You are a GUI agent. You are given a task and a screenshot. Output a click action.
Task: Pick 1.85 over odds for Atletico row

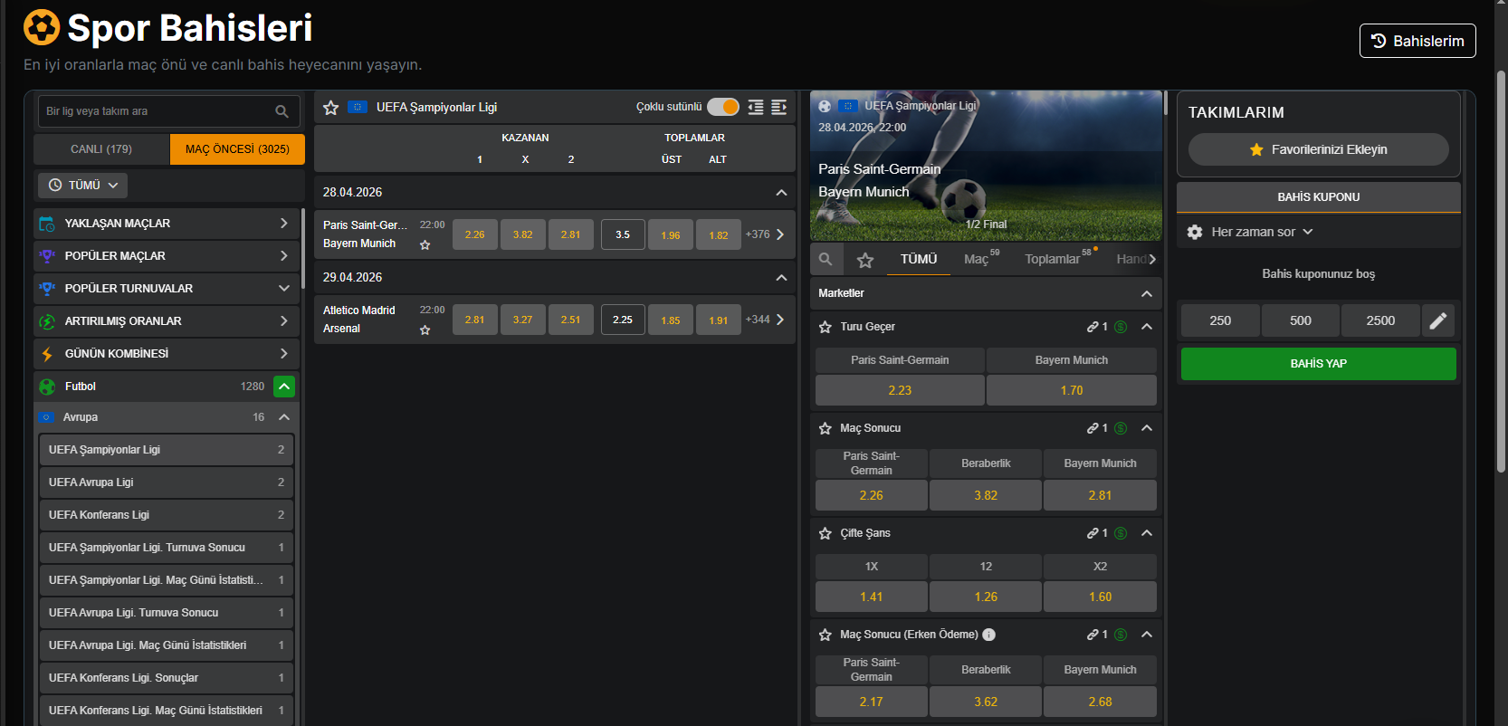pos(671,320)
